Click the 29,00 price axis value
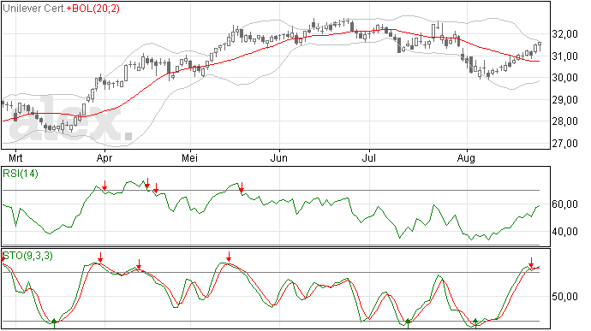Image resolution: width=591 pixels, height=331 pixels. pyautogui.click(x=564, y=100)
